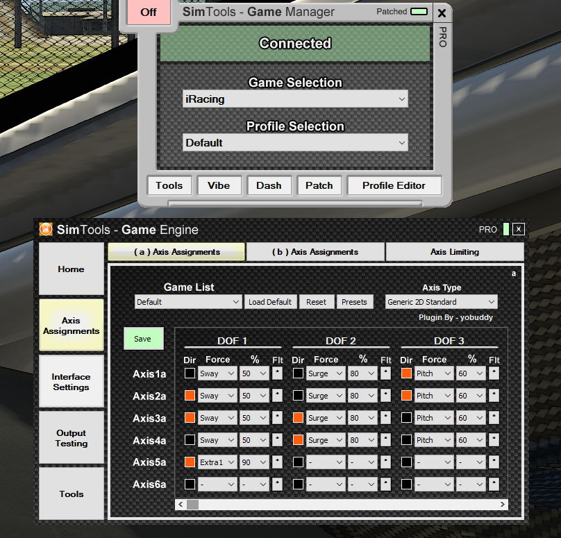This screenshot has height=538, width=561.
Task: Toggle Axis4a DOF 2 direction box
Action: click(x=298, y=439)
